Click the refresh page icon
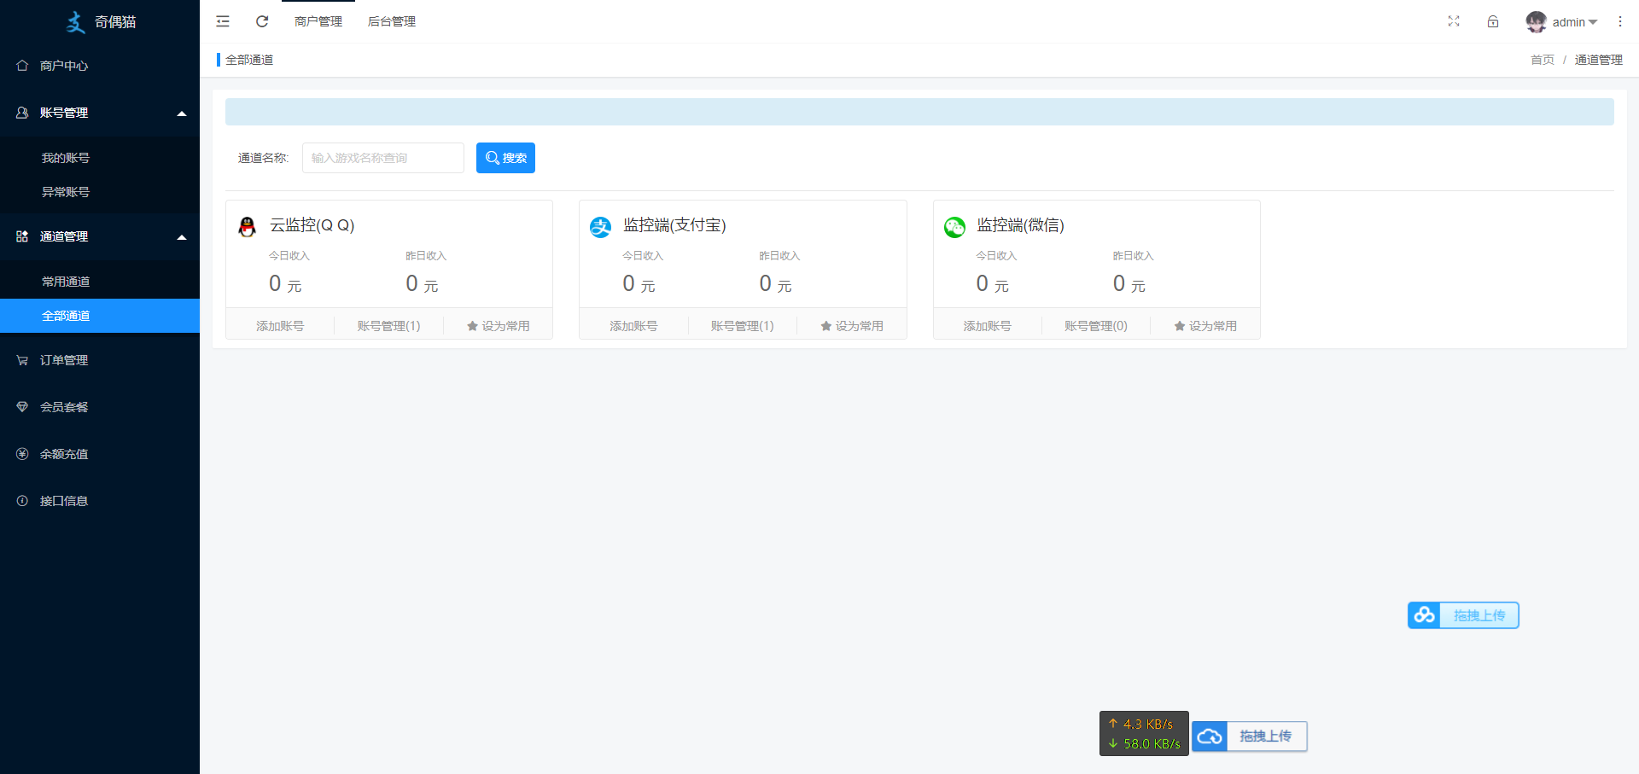 coord(262,21)
